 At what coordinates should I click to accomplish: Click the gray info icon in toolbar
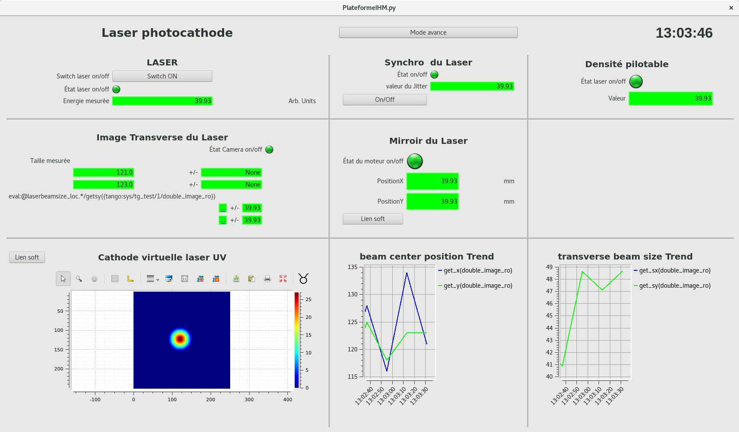[x=185, y=279]
